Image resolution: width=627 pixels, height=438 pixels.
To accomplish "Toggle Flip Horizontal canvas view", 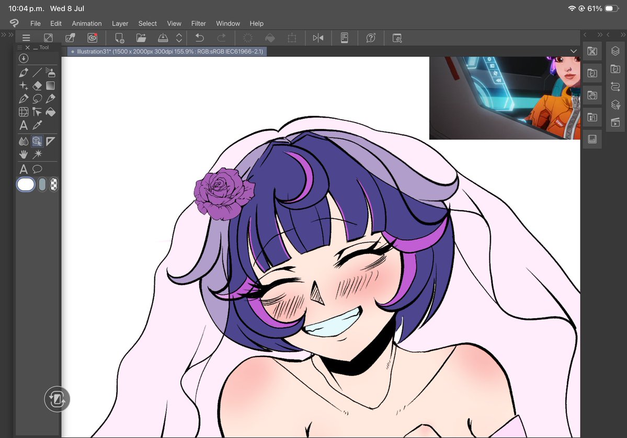I will [x=318, y=38].
